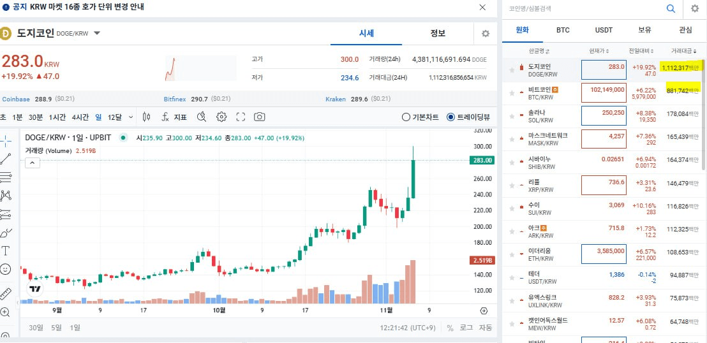Open chart settings gear in chart toolbar
The image size is (707, 343).
(221, 117)
